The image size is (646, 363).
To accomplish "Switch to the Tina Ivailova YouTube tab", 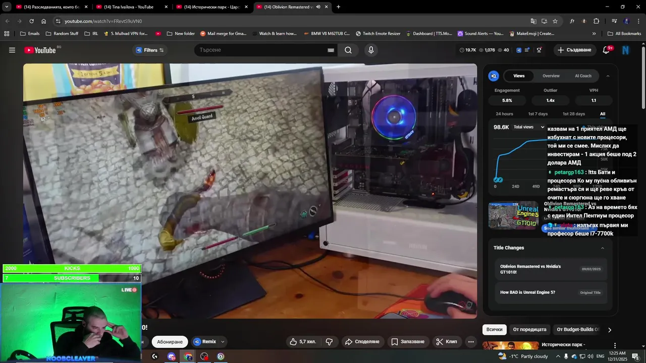I will click(x=129, y=7).
